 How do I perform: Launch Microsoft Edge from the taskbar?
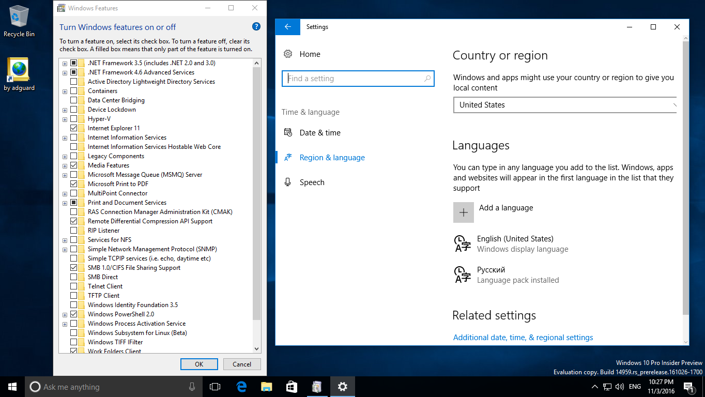click(x=241, y=387)
